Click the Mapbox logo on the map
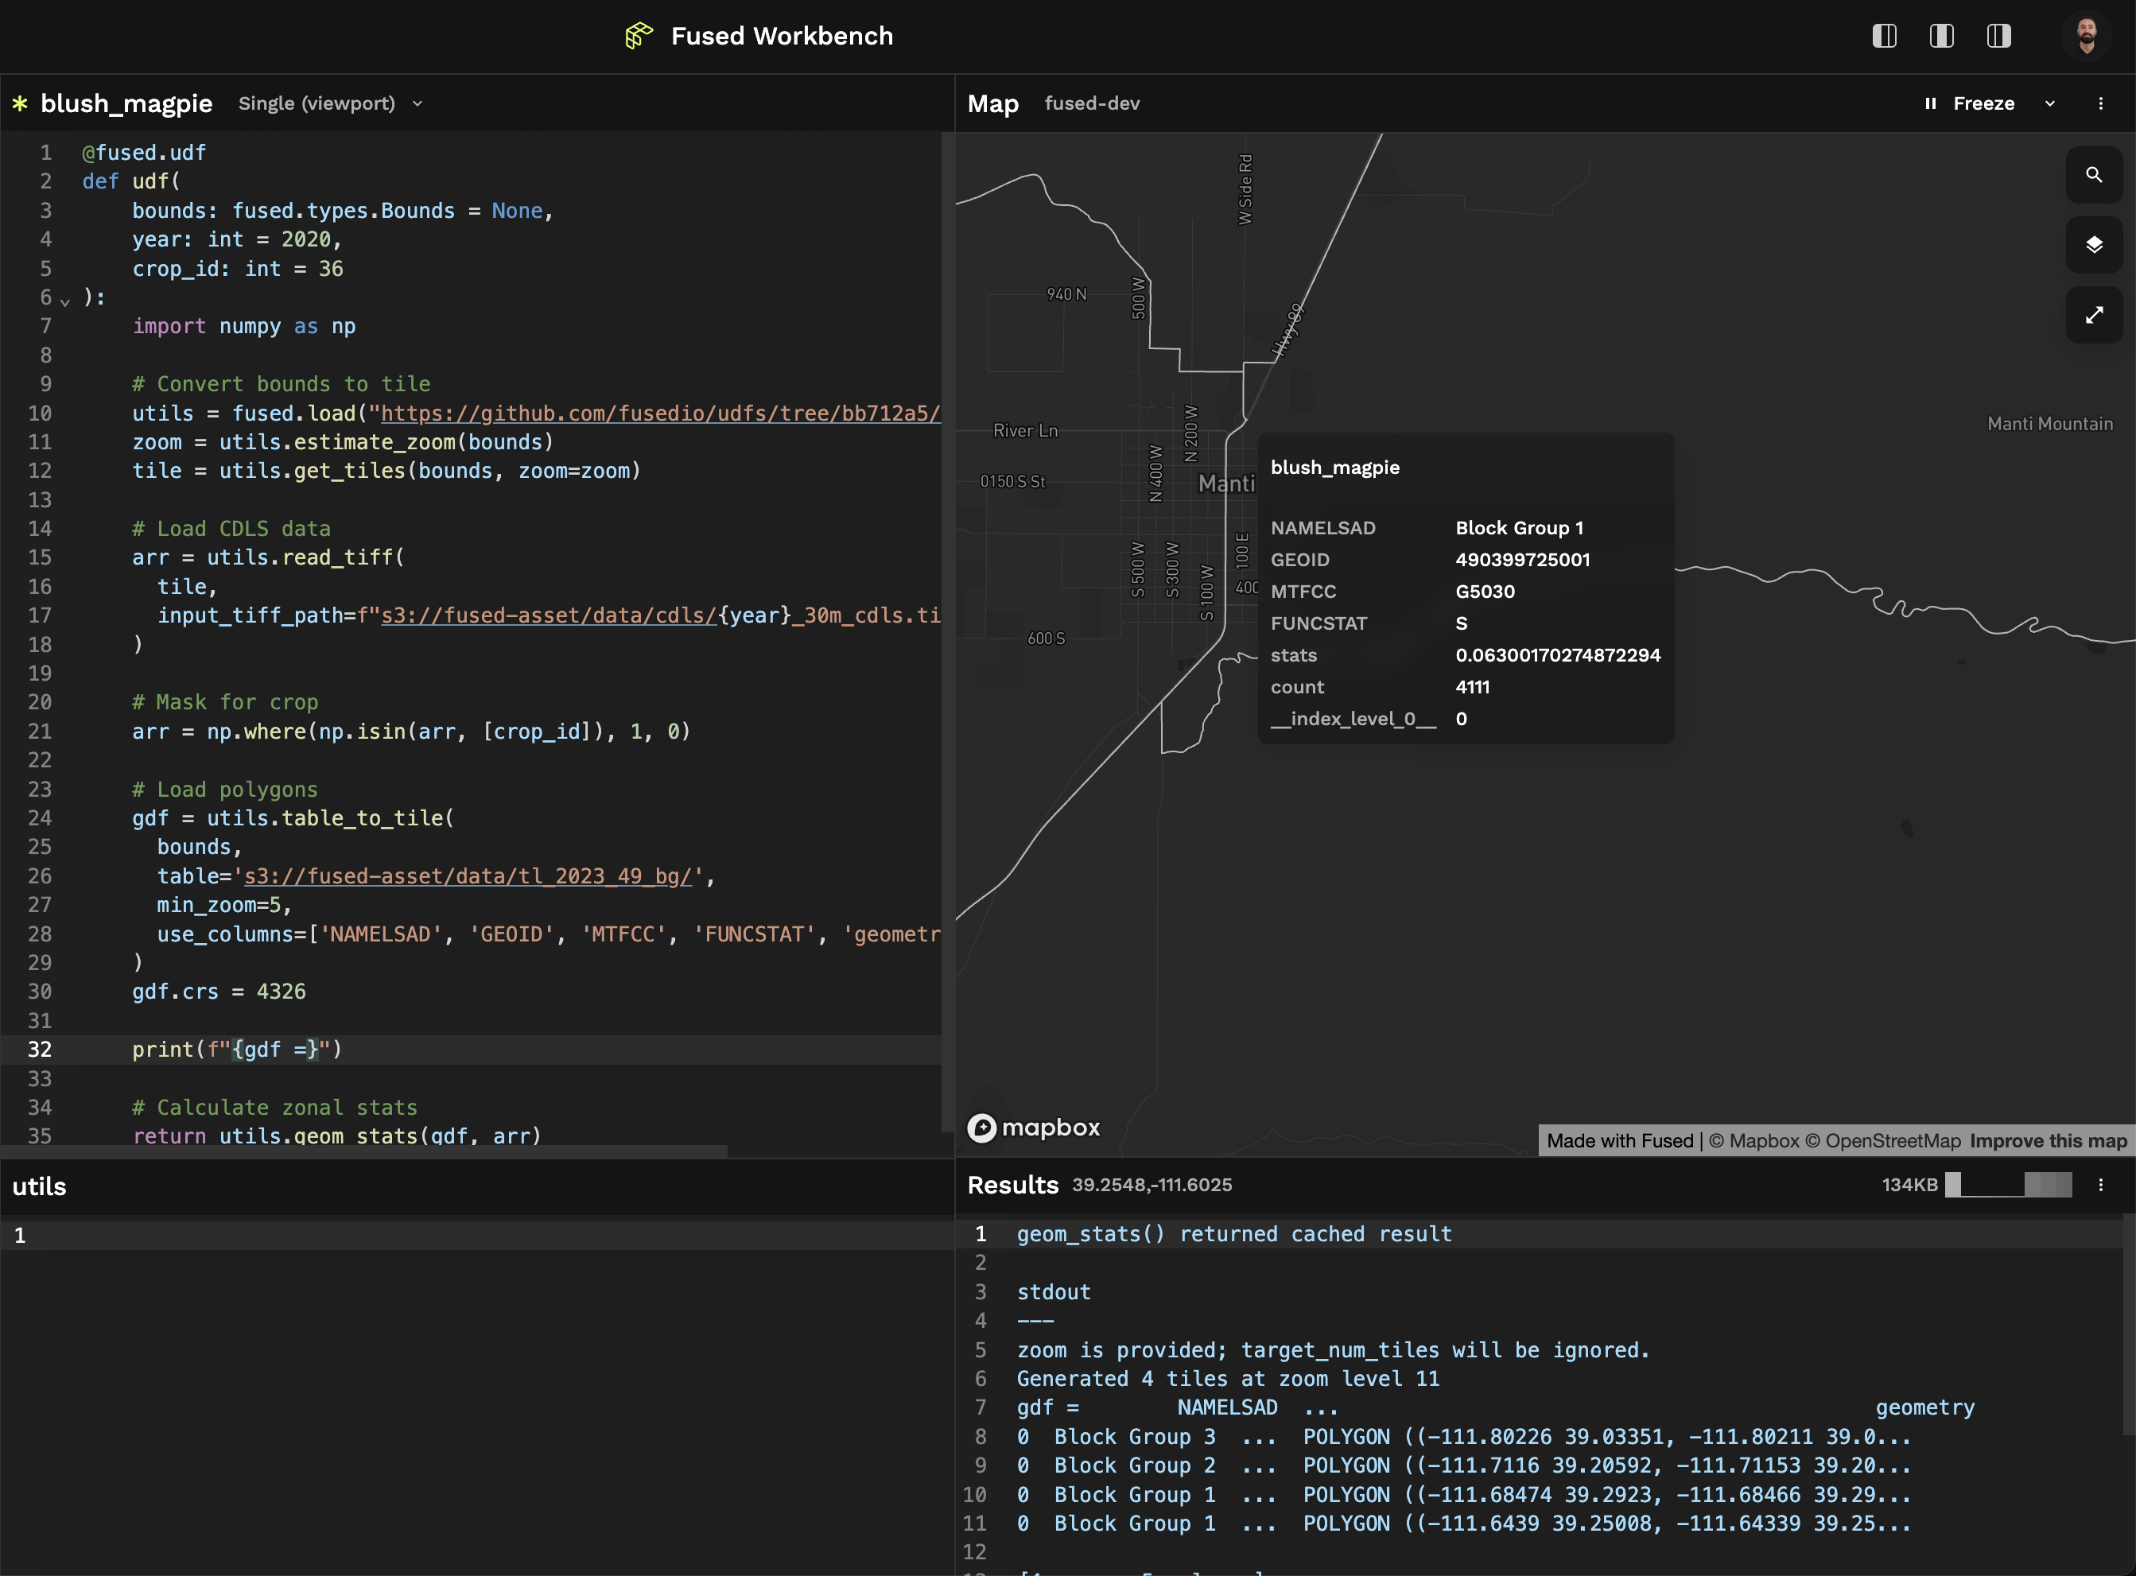This screenshot has width=2136, height=1576. 1034,1128
